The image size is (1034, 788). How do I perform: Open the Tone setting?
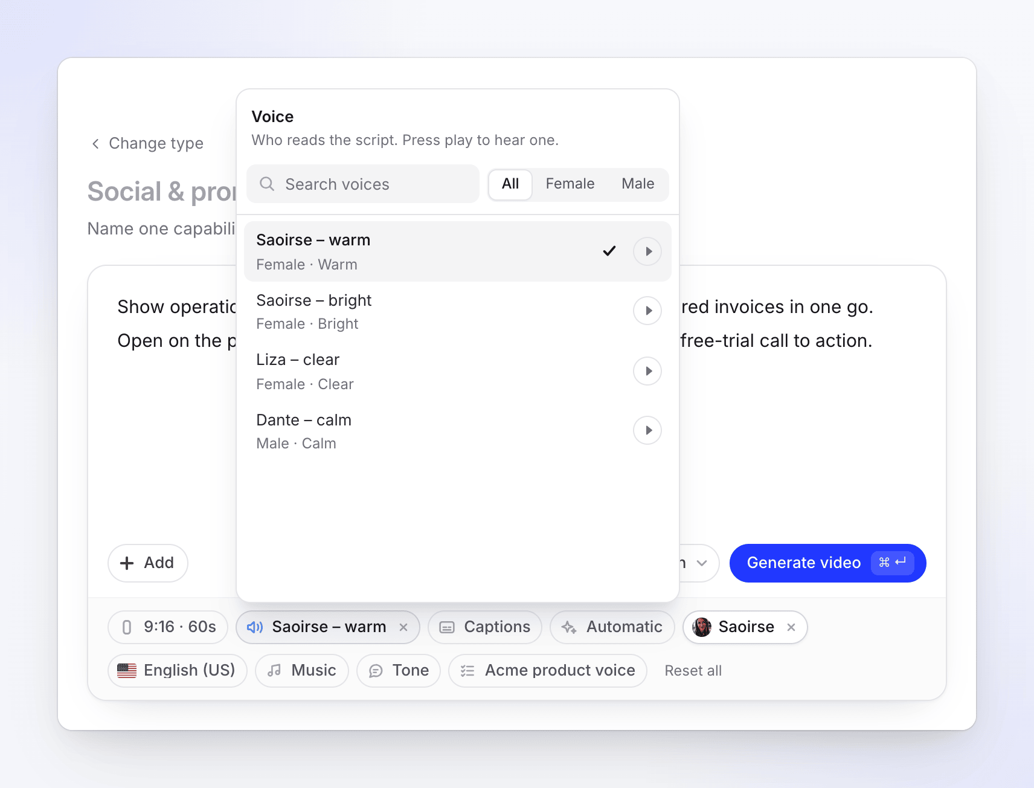399,671
